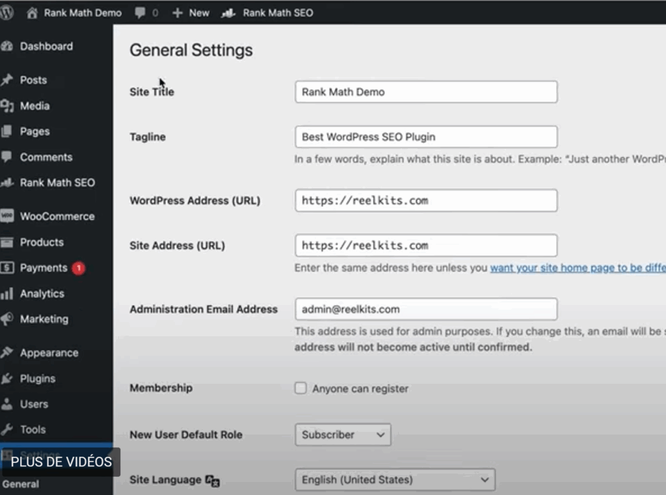Click the Payments dollar icon
This screenshot has height=495, width=666.
point(7,268)
